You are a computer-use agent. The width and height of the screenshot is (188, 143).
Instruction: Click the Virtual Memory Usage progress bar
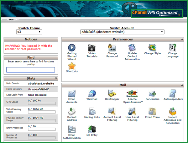tap(42, 112)
